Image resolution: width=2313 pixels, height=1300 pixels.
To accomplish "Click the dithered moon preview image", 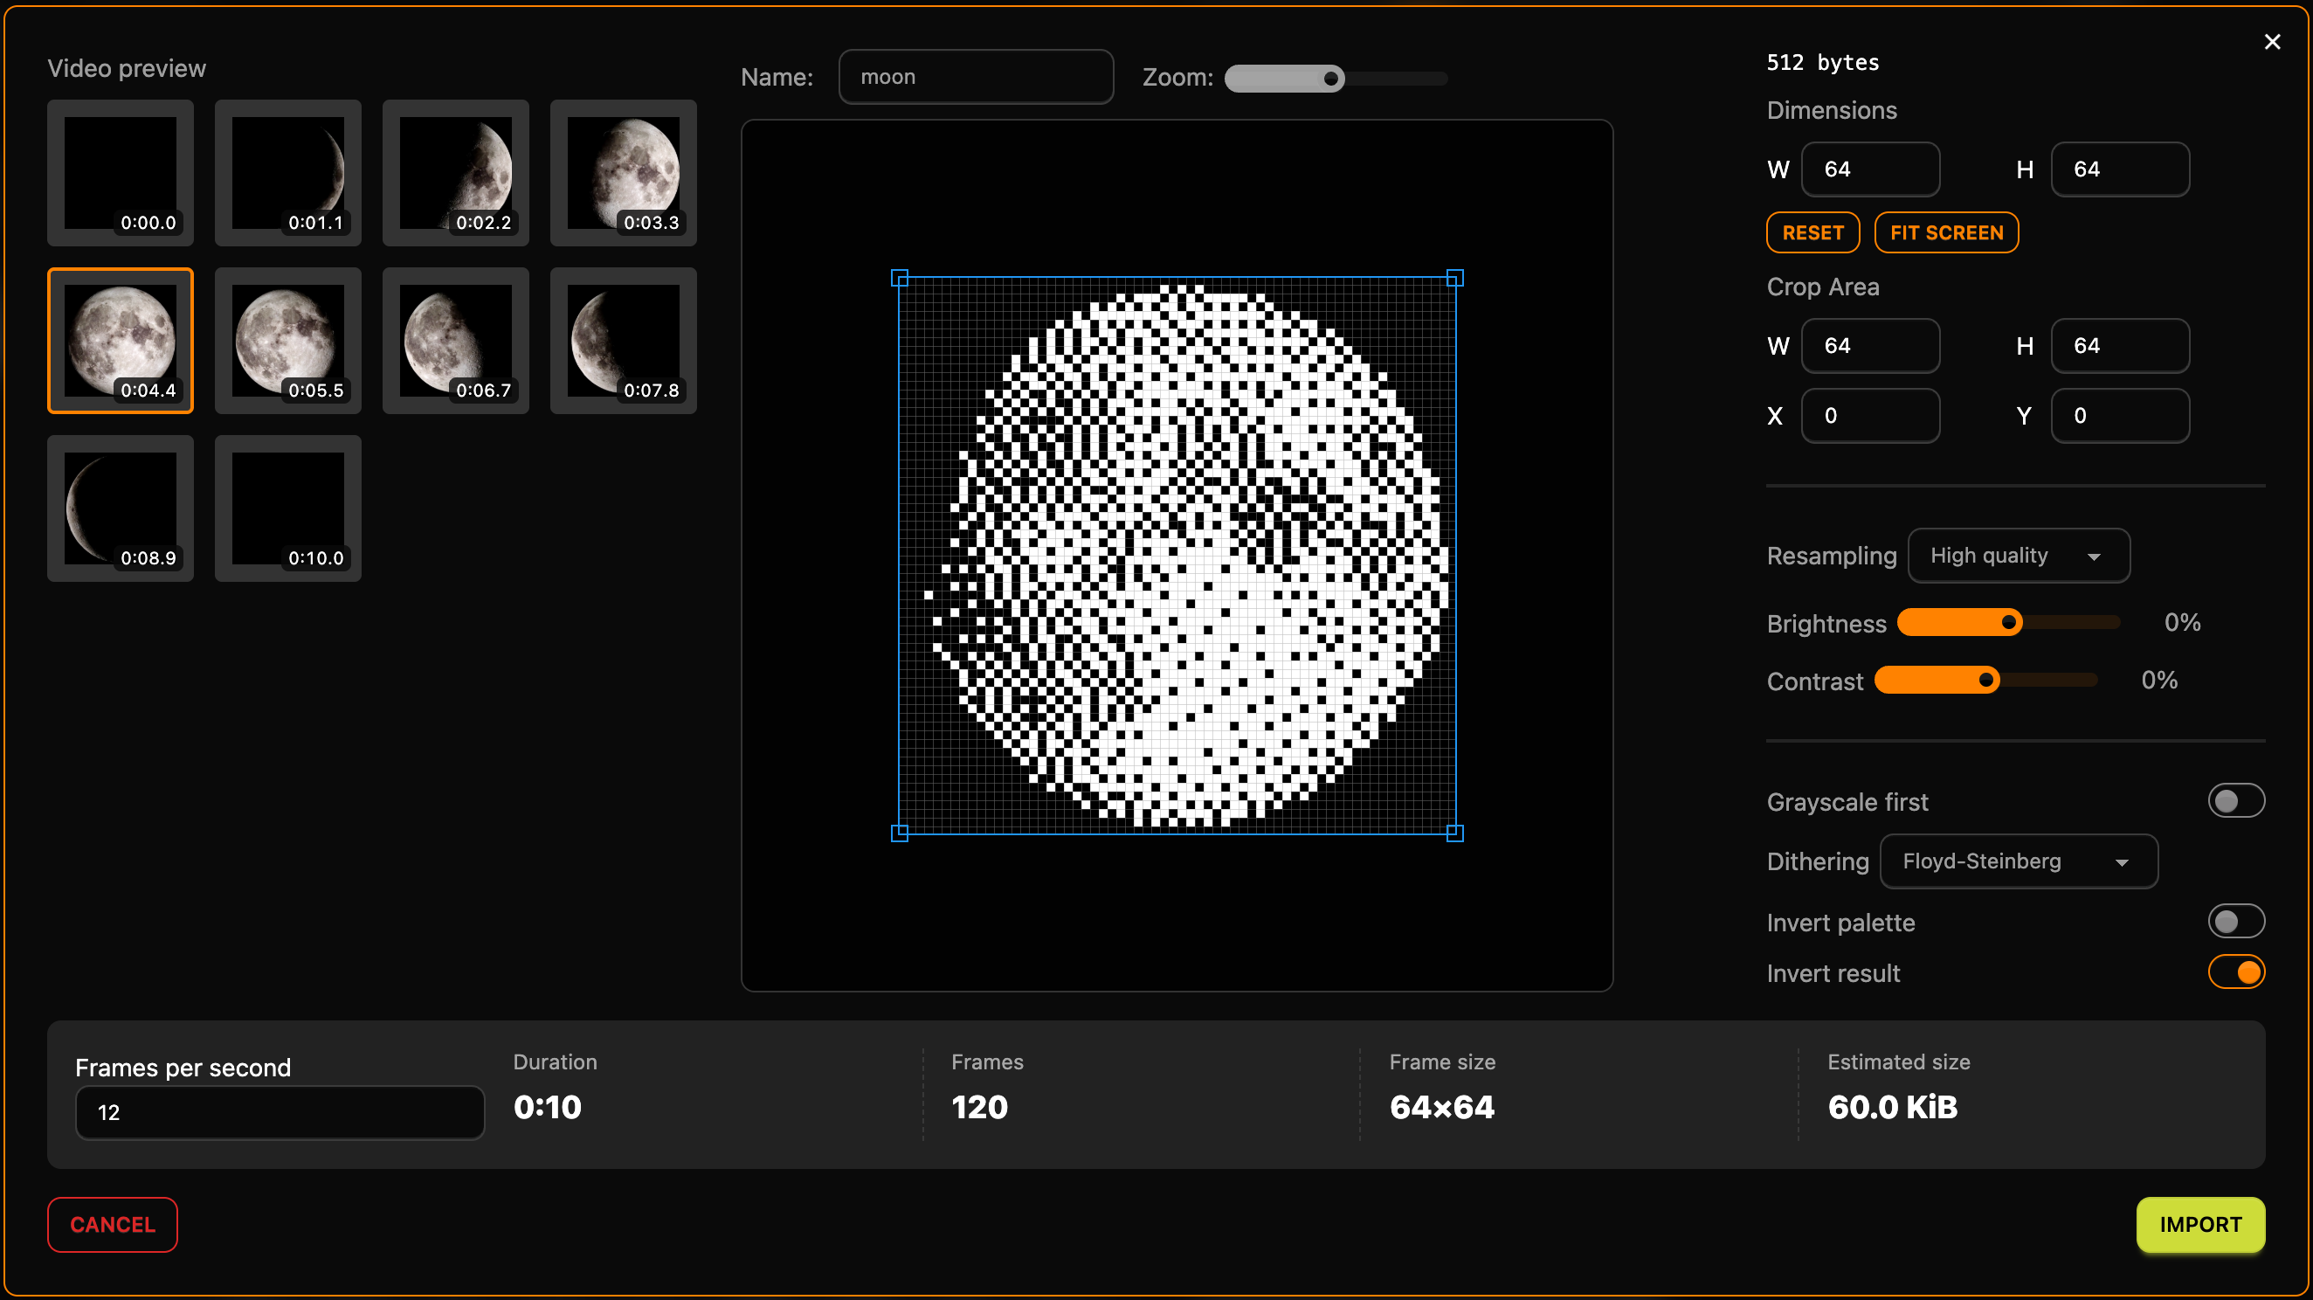I will [1177, 556].
